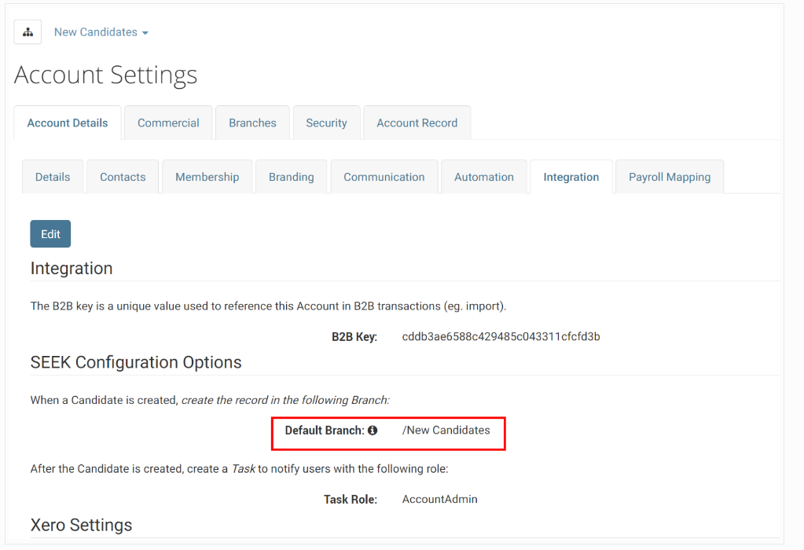Screen dimensions: 804x550
Task: Click the AccountAdmin task role value
Action: tap(439, 499)
